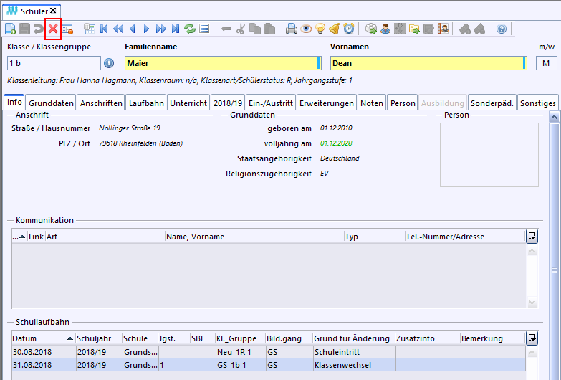Click the printer icon
The height and width of the screenshot is (380, 561).
pos(292,29)
